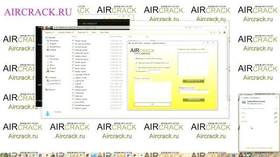
Task: Click the Explorer vertical scrollbar
Action: (x=227, y=69)
